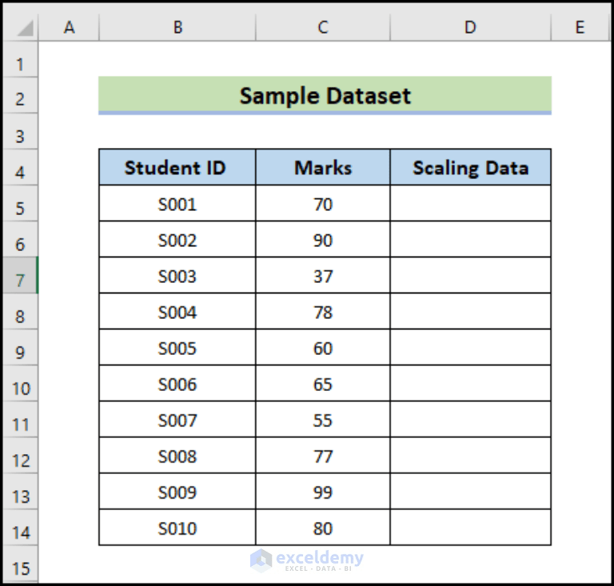Select row 15 header
The height and width of the screenshot is (586, 614).
pos(21,564)
